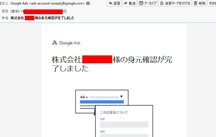Click the reply arrow icon in 返信
This screenshot has height=137, width=216.
[x=110, y=3]
